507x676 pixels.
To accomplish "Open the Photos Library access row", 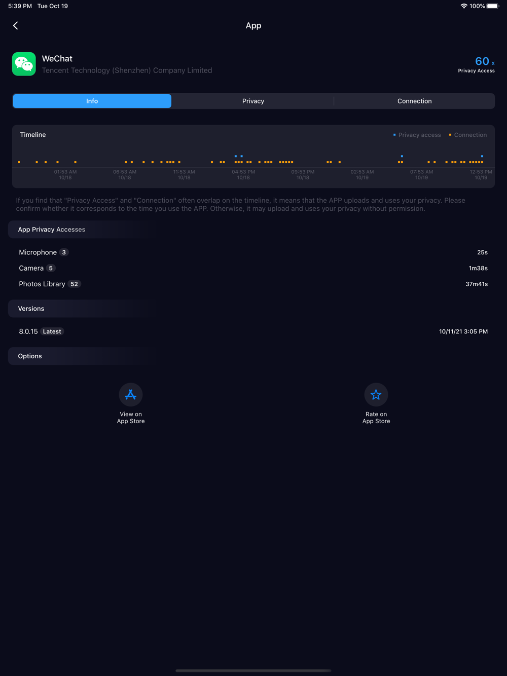I will coord(253,284).
